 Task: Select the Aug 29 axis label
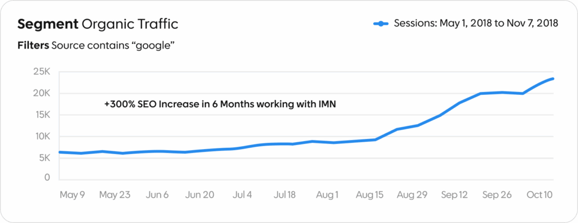point(412,195)
